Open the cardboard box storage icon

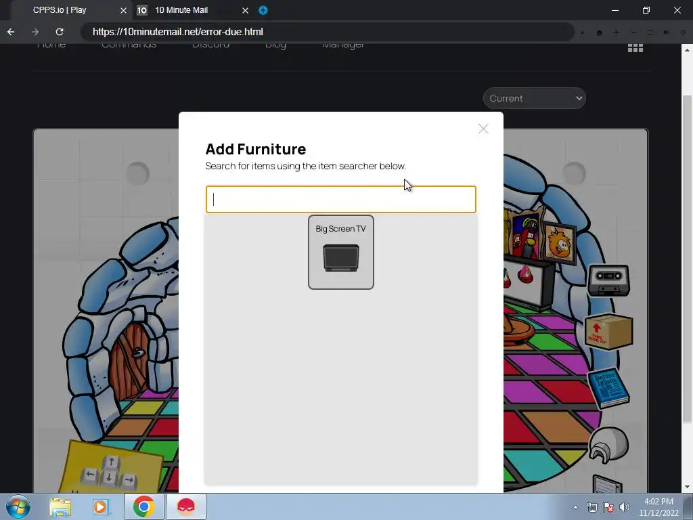click(x=608, y=332)
